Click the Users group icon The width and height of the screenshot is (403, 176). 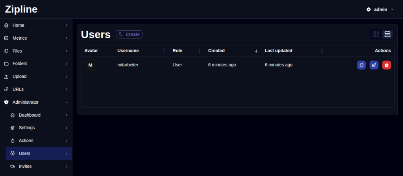pyautogui.click(x=13, y=154)
